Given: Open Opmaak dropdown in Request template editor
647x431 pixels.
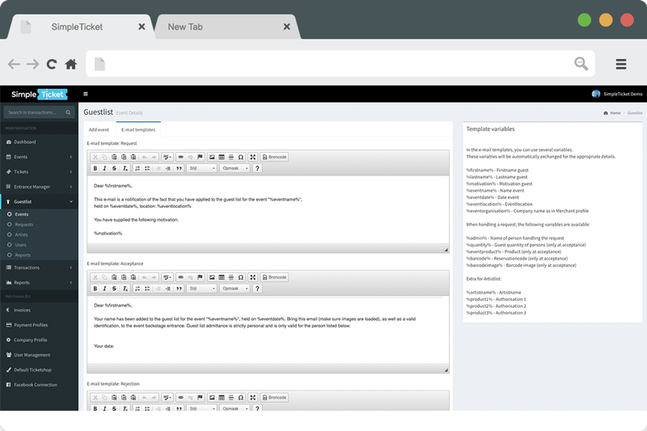Looking at the screenshot, I should pyautogui.click(x=235, y=168).
